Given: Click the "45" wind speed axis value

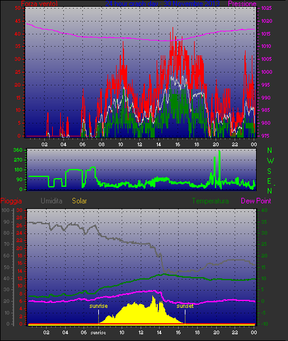Looking at the screenshot, I should [18, 21].
